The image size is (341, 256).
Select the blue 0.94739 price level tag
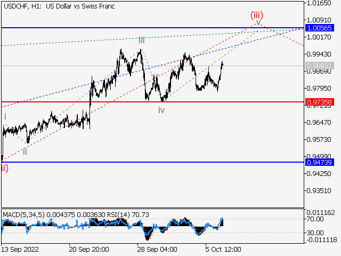tap(320, 162)
